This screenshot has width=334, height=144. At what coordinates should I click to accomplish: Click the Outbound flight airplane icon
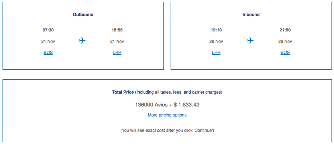83,40
